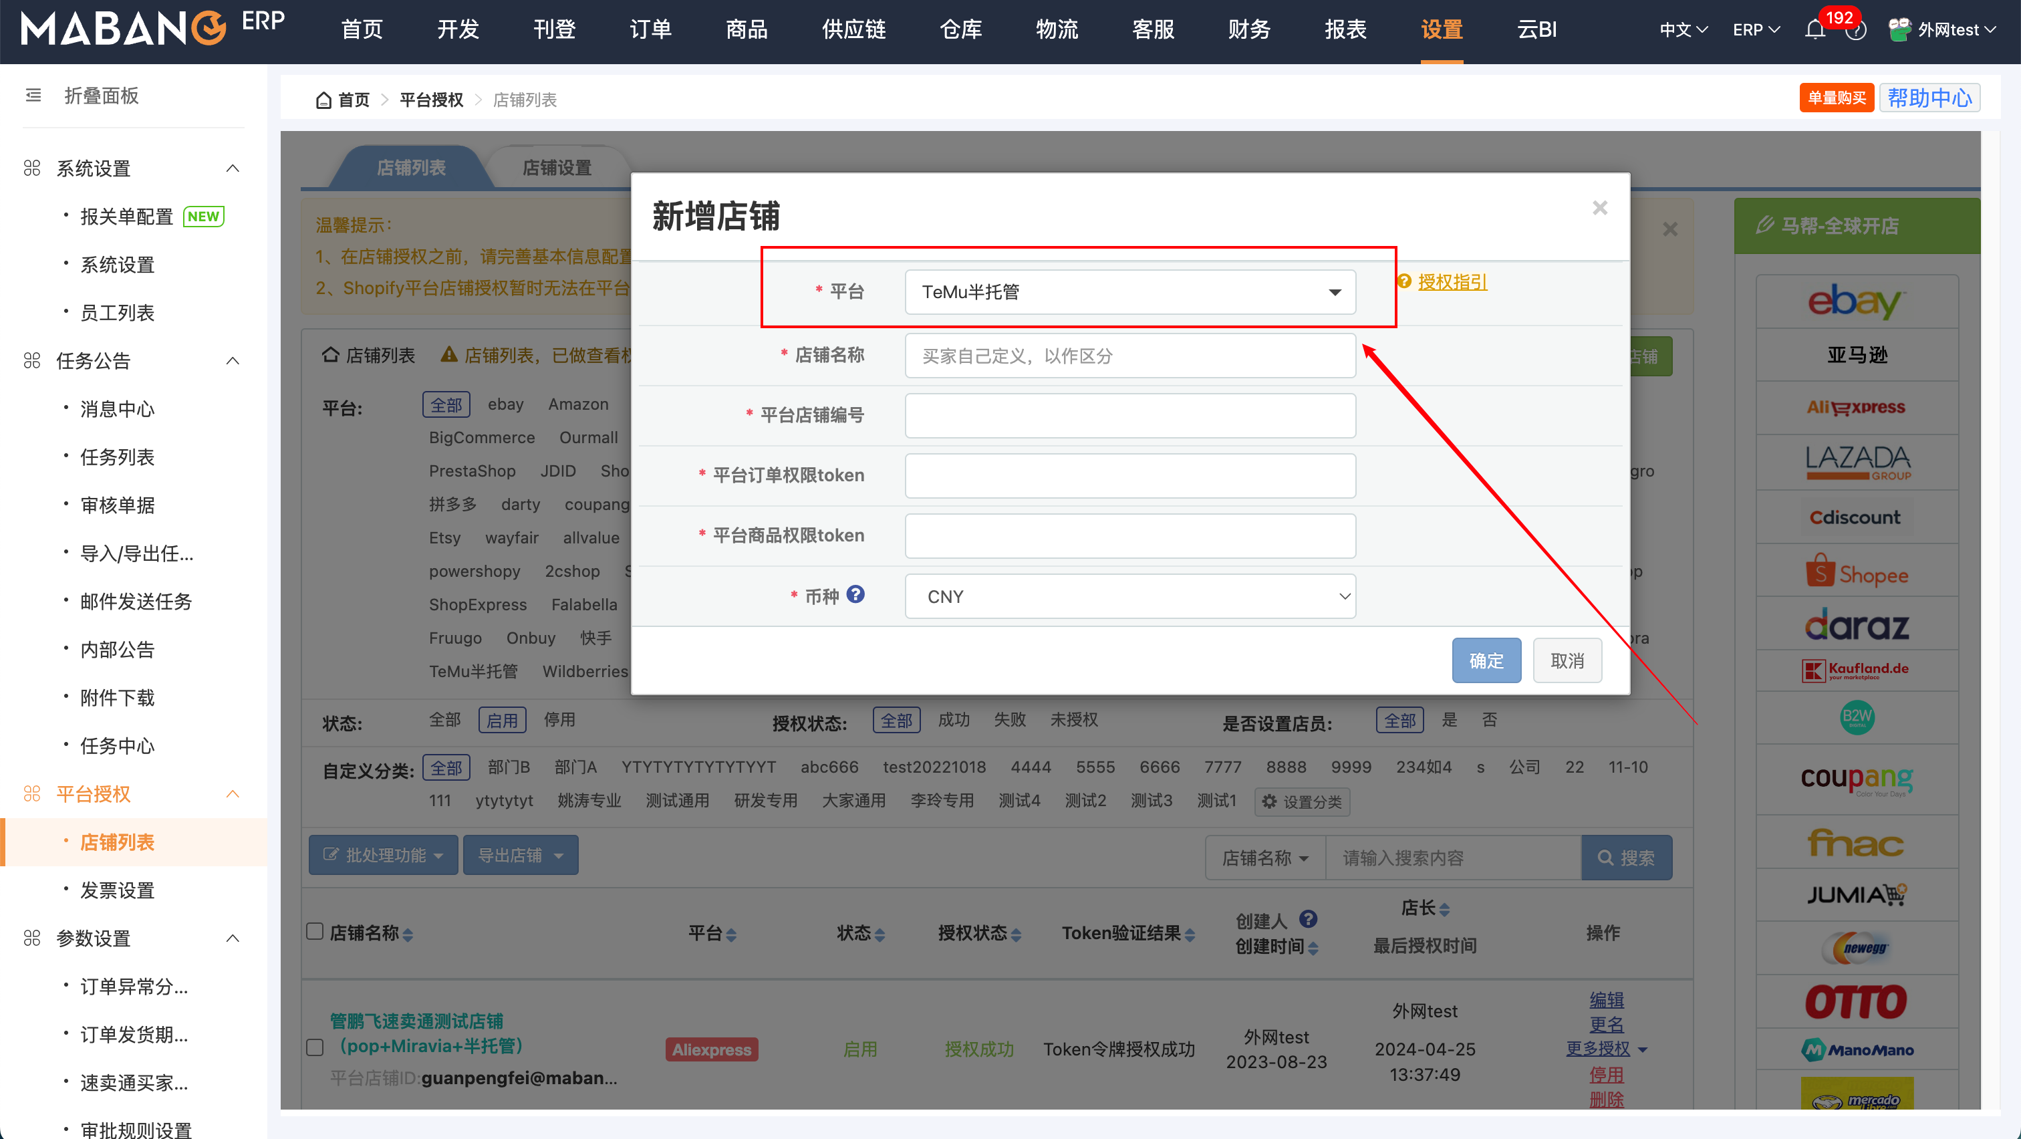Click the LAZADA logo in the side panel

pyautogui.click(x=1857, y=461)
